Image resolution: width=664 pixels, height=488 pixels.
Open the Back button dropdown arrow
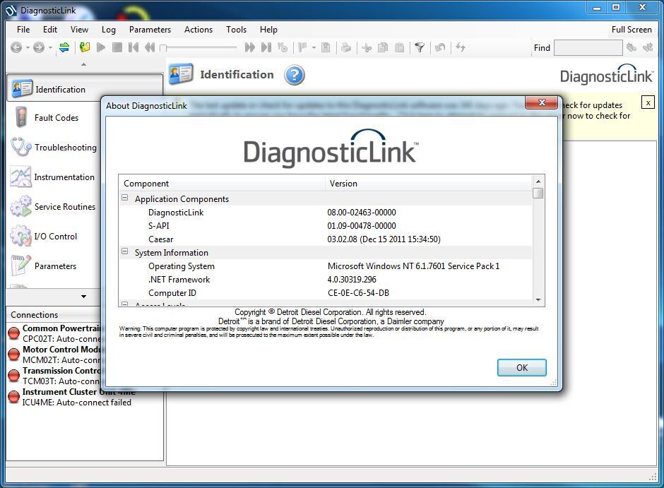pos(27,48)
